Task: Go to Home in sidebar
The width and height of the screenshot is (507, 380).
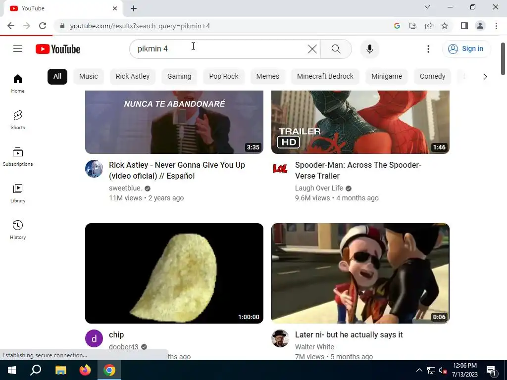Action: (18, 83)
